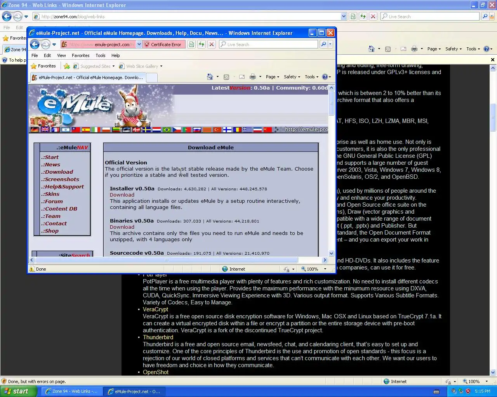Open the .:Screenshots navigation link
This screenshot has height=397, width=497.
click(x=60, y=179)
